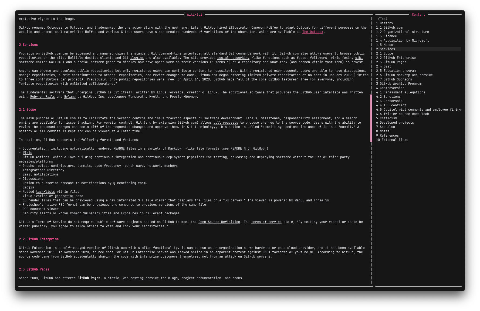Open 'Common Vulnerabilities and Exposures' link
Screen dimensions: 480x311
point(104,213)
